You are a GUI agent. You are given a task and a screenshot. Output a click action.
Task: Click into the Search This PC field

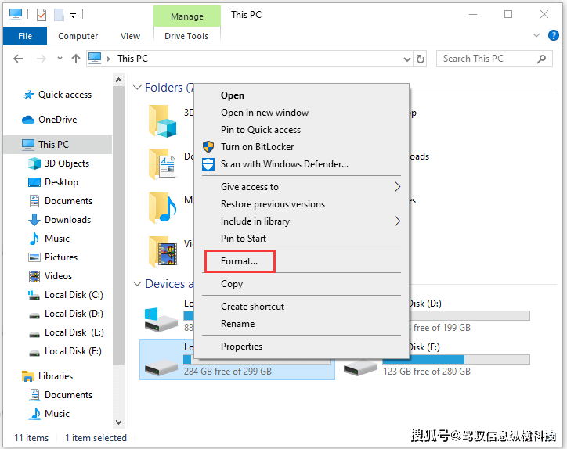click(486, 59)
